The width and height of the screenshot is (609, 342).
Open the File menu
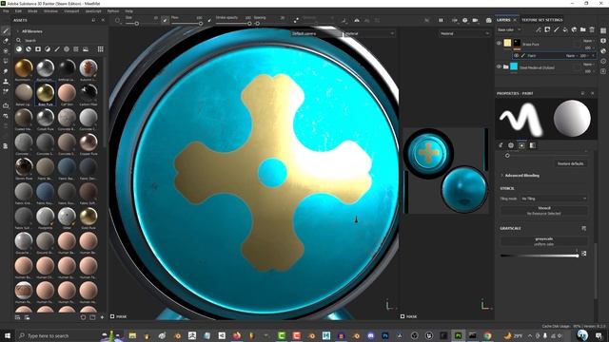pos(6,11)
